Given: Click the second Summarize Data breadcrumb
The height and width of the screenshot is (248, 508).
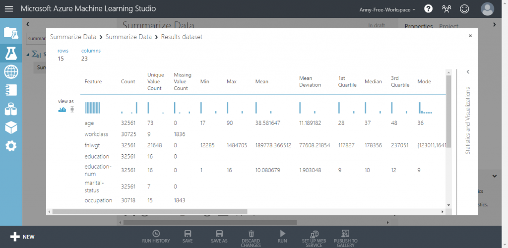Looking at the screenshot, I should [128, 37].
